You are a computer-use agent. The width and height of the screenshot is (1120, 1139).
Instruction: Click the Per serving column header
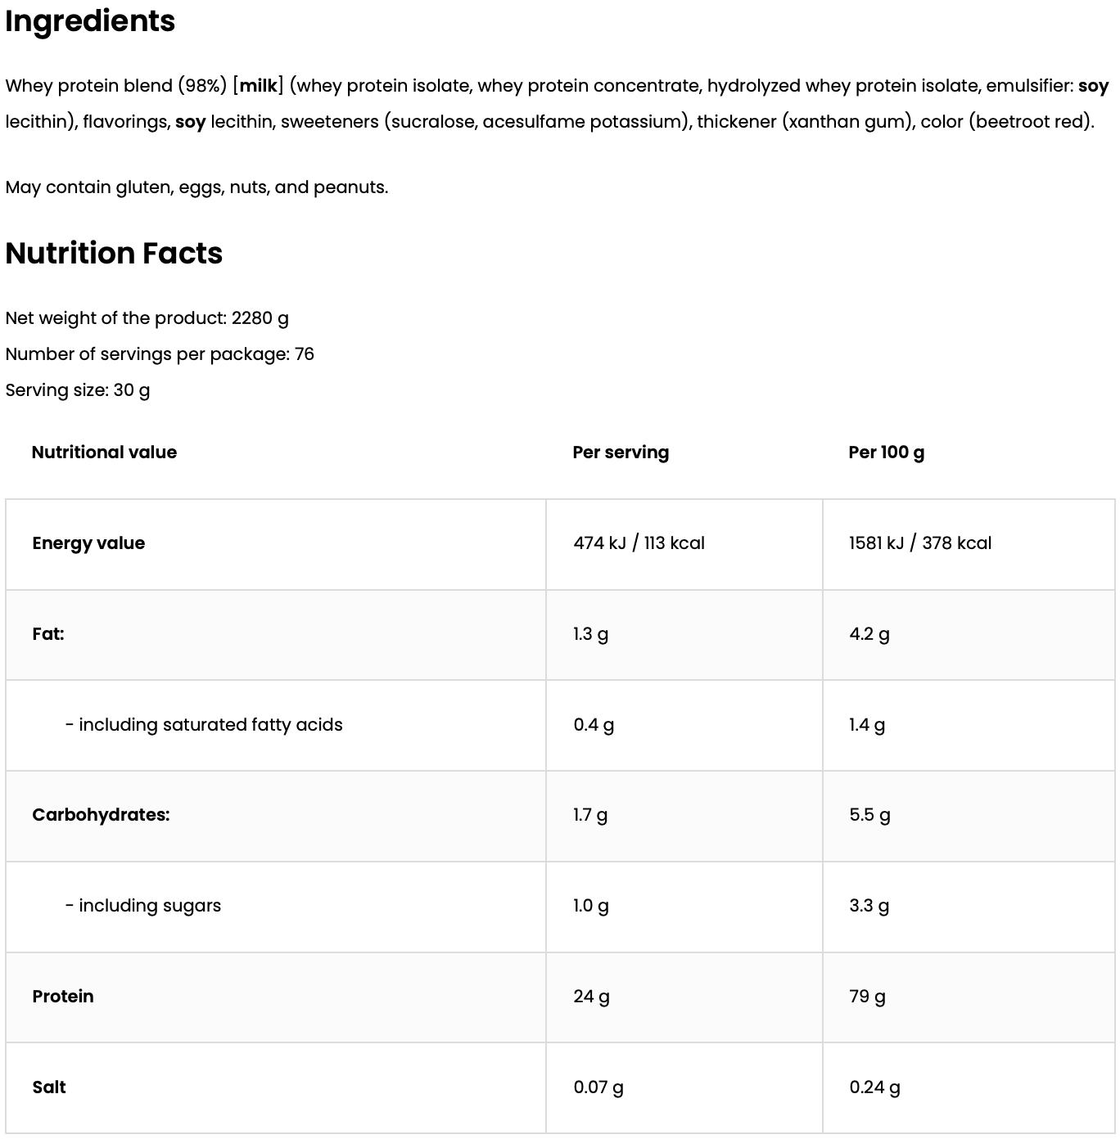click(621, 452)
